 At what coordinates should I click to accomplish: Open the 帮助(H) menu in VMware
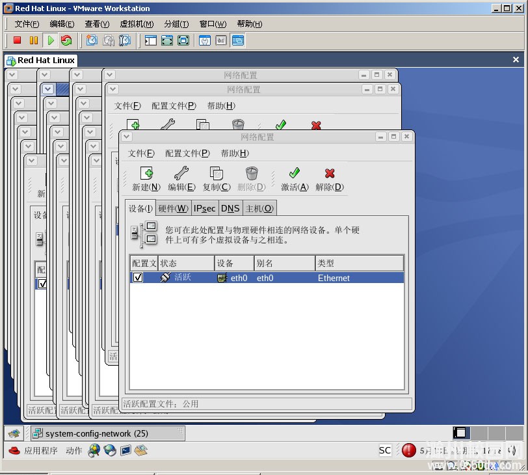pos(250,24)
